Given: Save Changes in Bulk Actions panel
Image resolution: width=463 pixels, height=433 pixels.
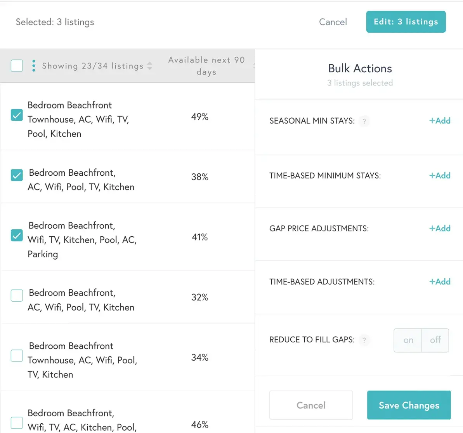Looking at the screenshot, I should coord(409,405).
